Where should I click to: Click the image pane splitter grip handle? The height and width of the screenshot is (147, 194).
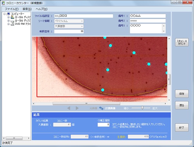click(169, 79)
